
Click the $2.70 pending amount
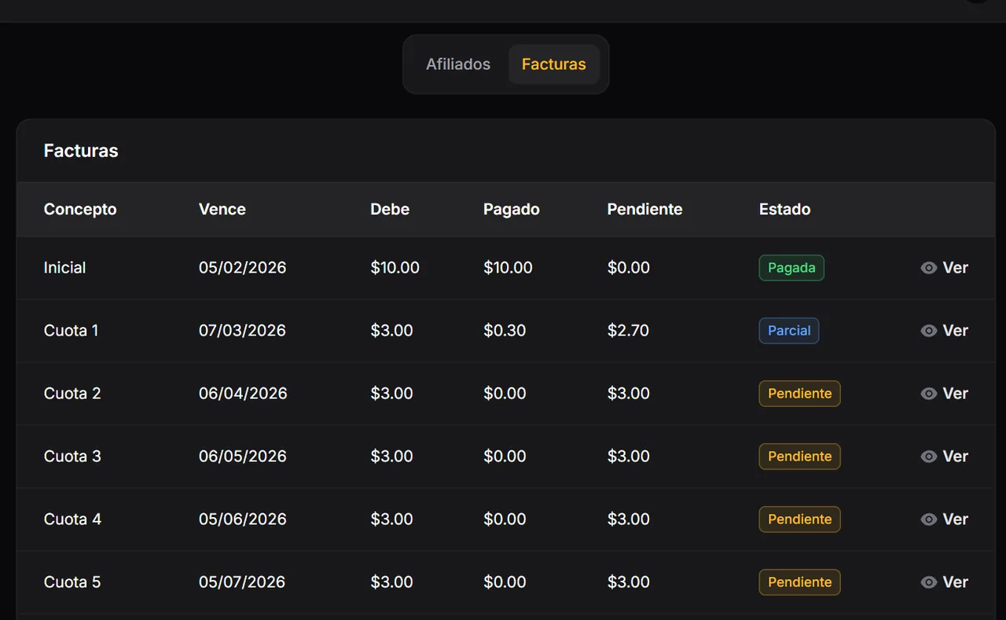(x=629, y=331)
